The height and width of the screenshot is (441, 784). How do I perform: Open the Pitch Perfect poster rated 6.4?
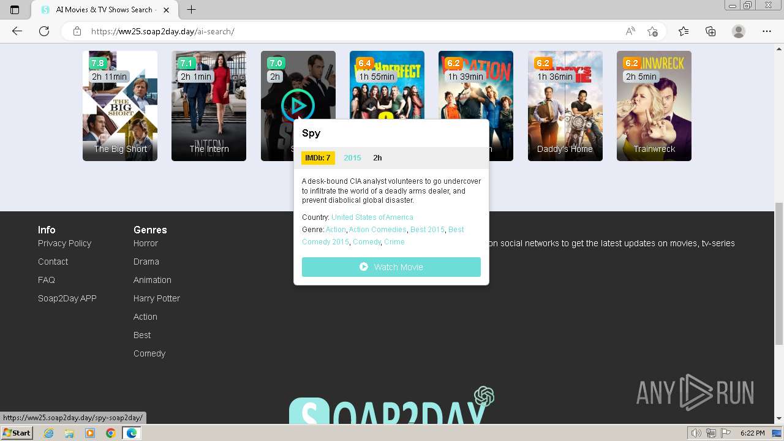(387, 85)
